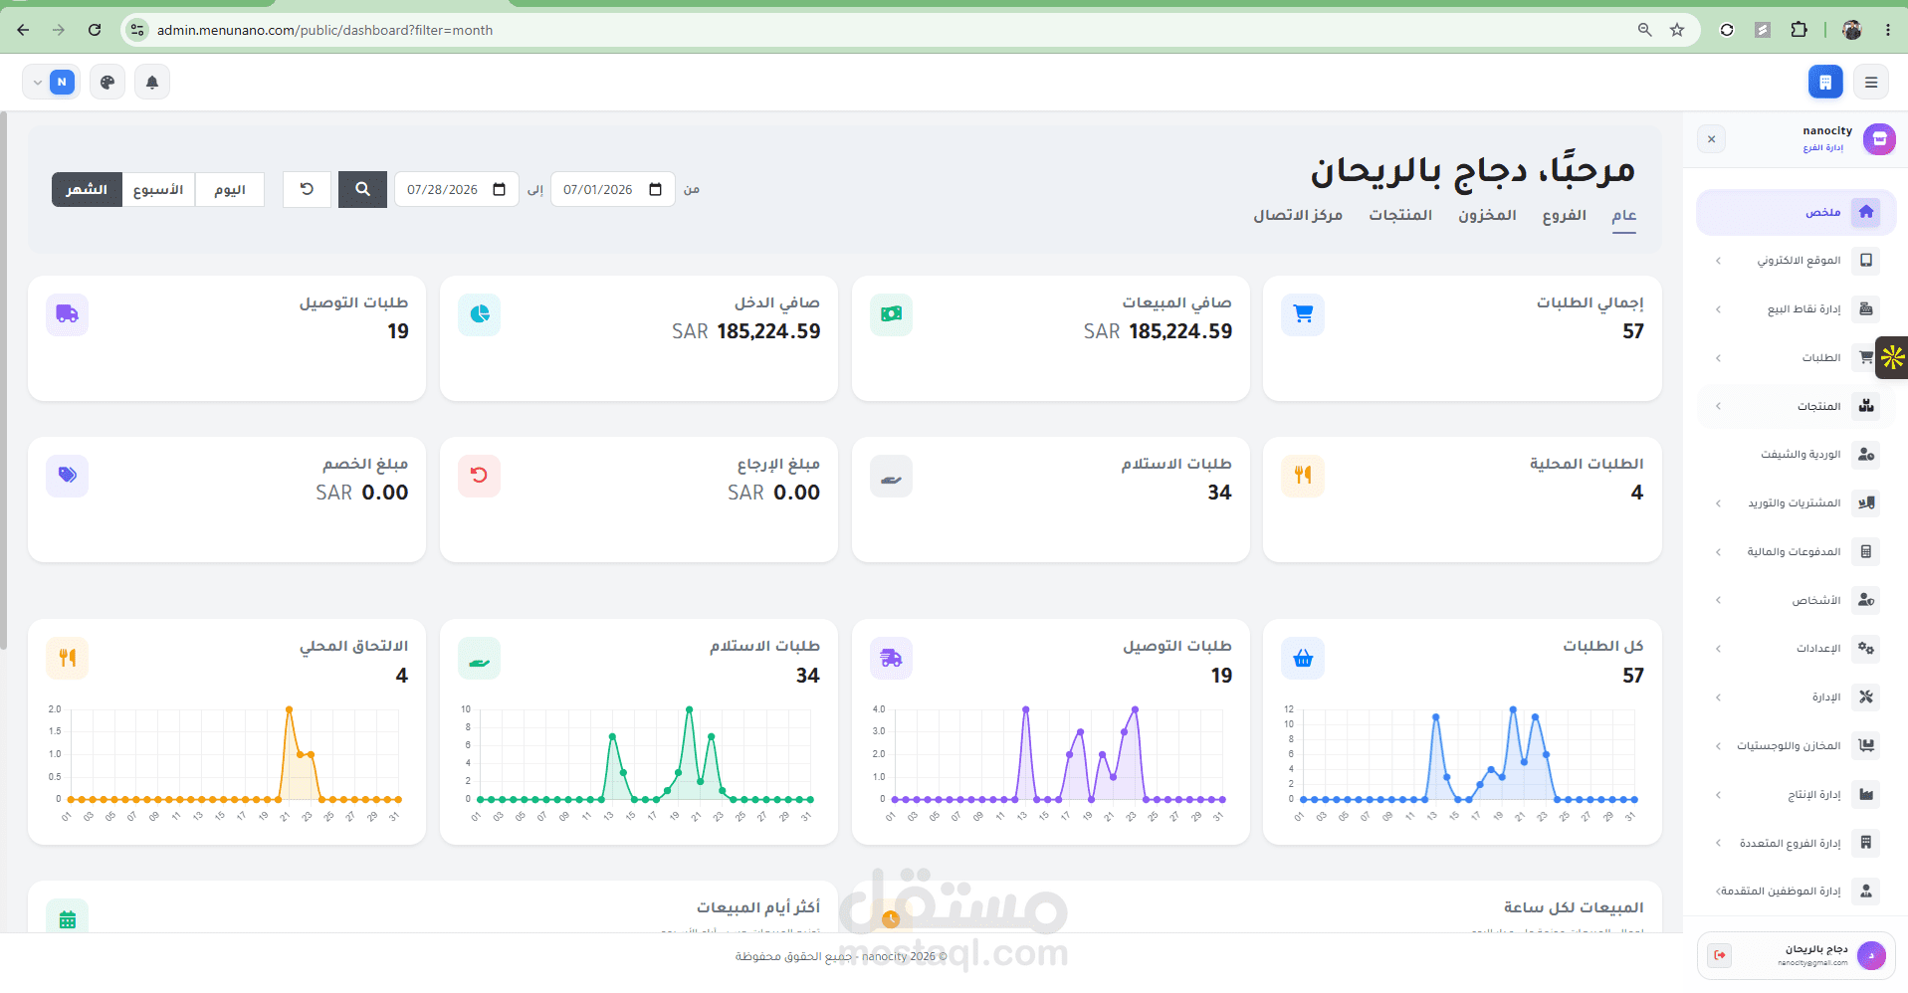Click the المشتريات والتوريد sidebar icon
The image size is (1908, 993).
pyautogui.click(x=1866, y=503)
